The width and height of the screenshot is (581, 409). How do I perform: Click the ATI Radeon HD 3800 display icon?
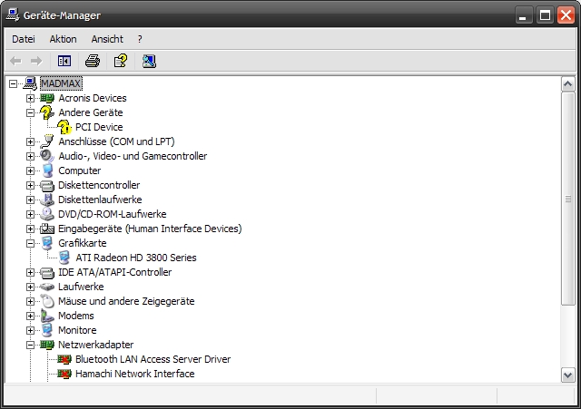click(x=64, y=258)
